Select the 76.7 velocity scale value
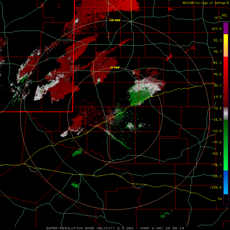Viewport: 230px width, 230px height. pyautogui.click(x=217, y=51)
